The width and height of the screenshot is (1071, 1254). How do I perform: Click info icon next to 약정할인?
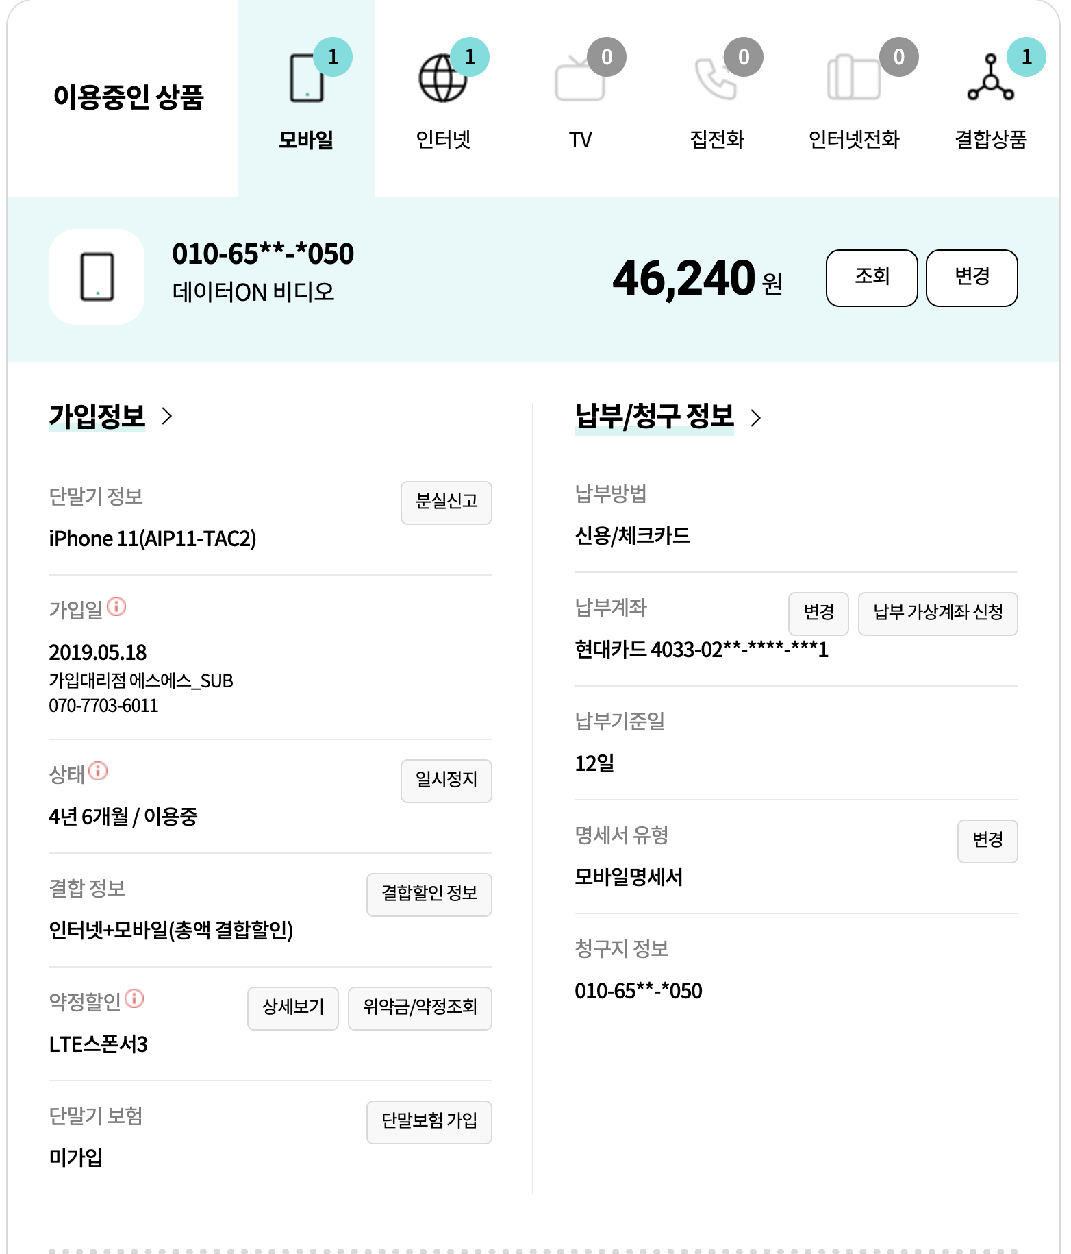(135, 999)
